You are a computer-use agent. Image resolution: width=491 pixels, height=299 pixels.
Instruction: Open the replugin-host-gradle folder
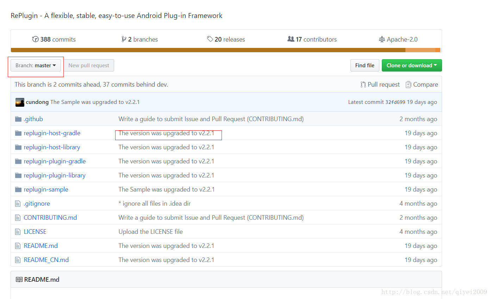tap(52, 133)
